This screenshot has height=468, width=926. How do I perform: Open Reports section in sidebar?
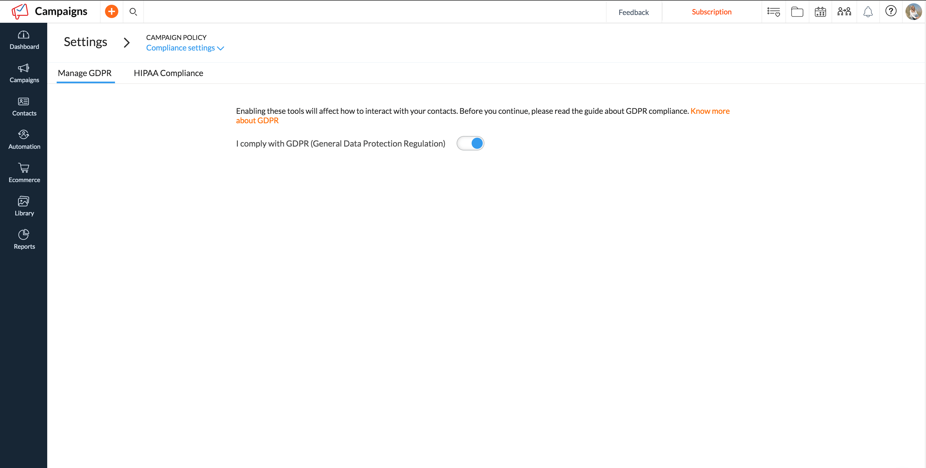click(x=24, y=239)
